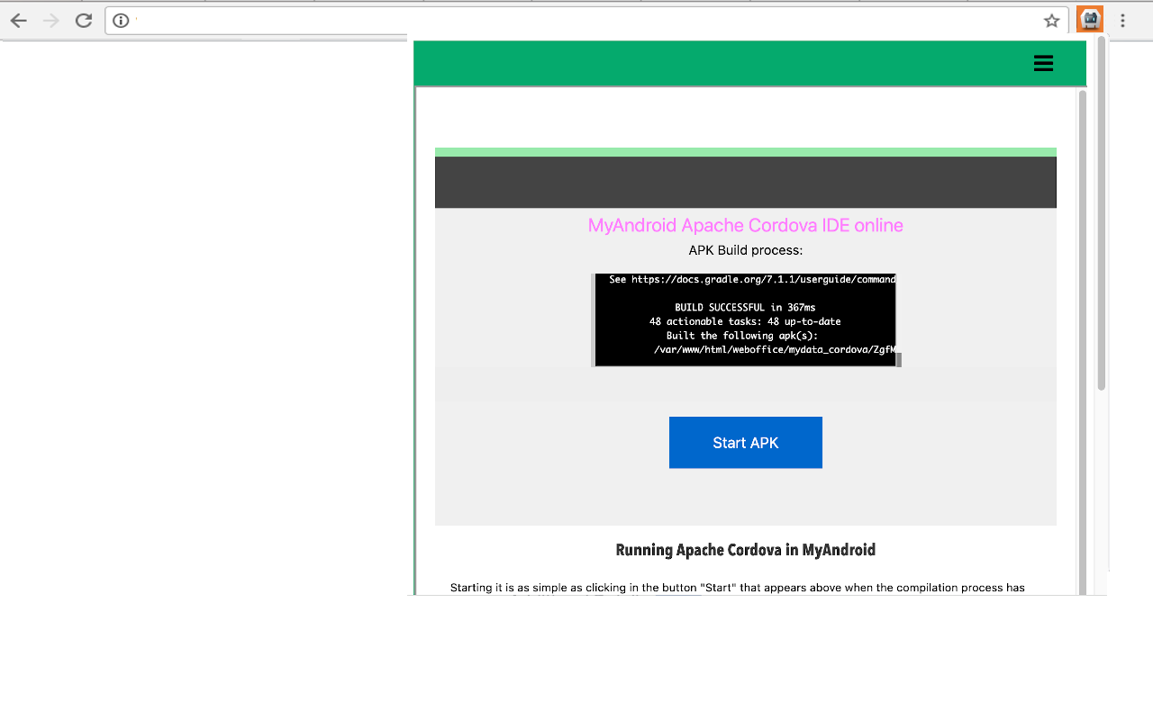Go forward to the next page
Screen dimensions: 1153x720
(51, 21)
